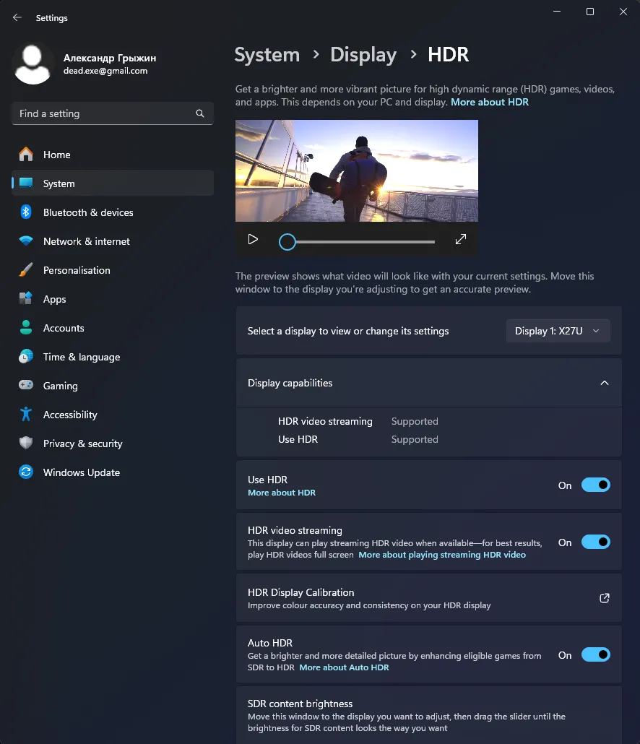Turn off the Use HDR toggle

point(595,485)
